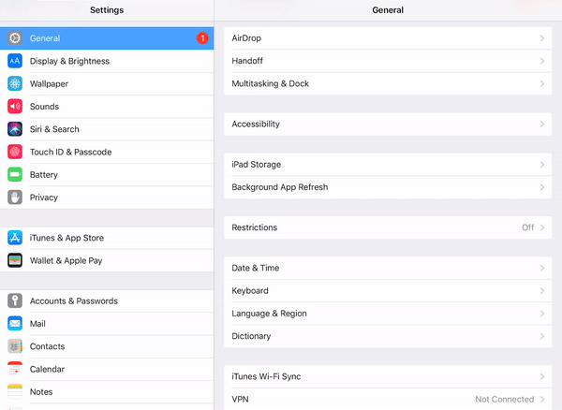Click the Wallpaper flower icon
562x410 pixels.
[x=15, y=84]
